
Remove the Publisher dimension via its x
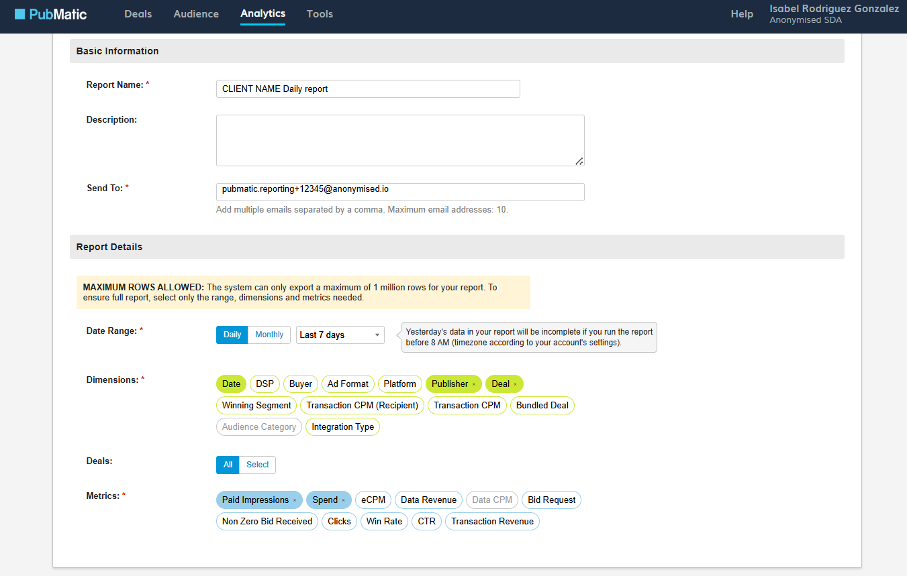474,384
